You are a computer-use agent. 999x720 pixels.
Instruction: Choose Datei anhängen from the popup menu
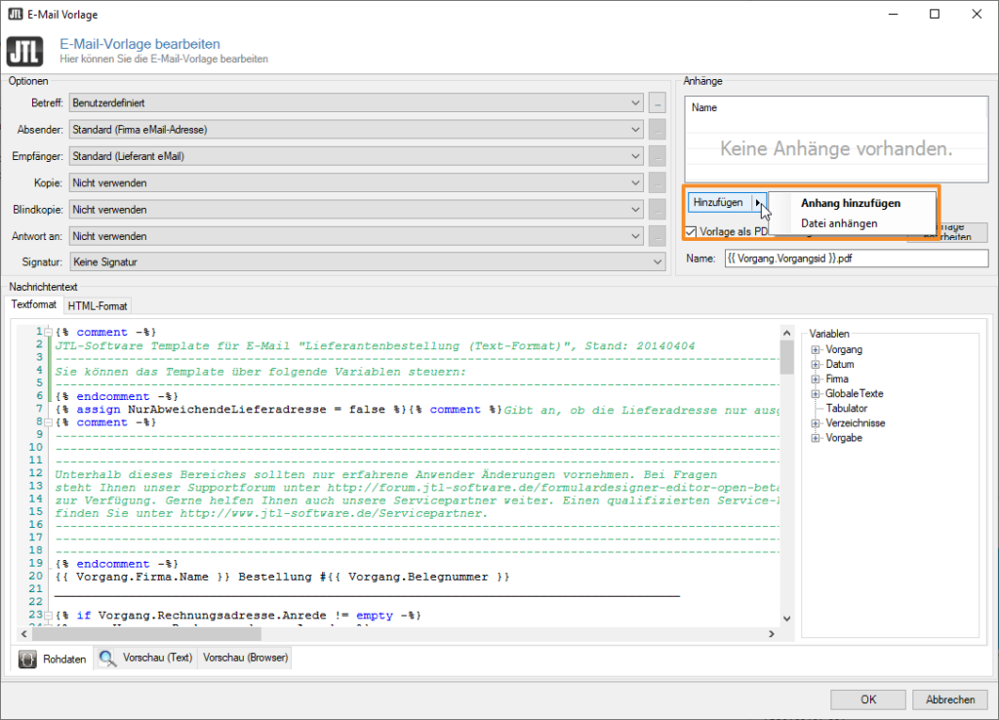839,223
